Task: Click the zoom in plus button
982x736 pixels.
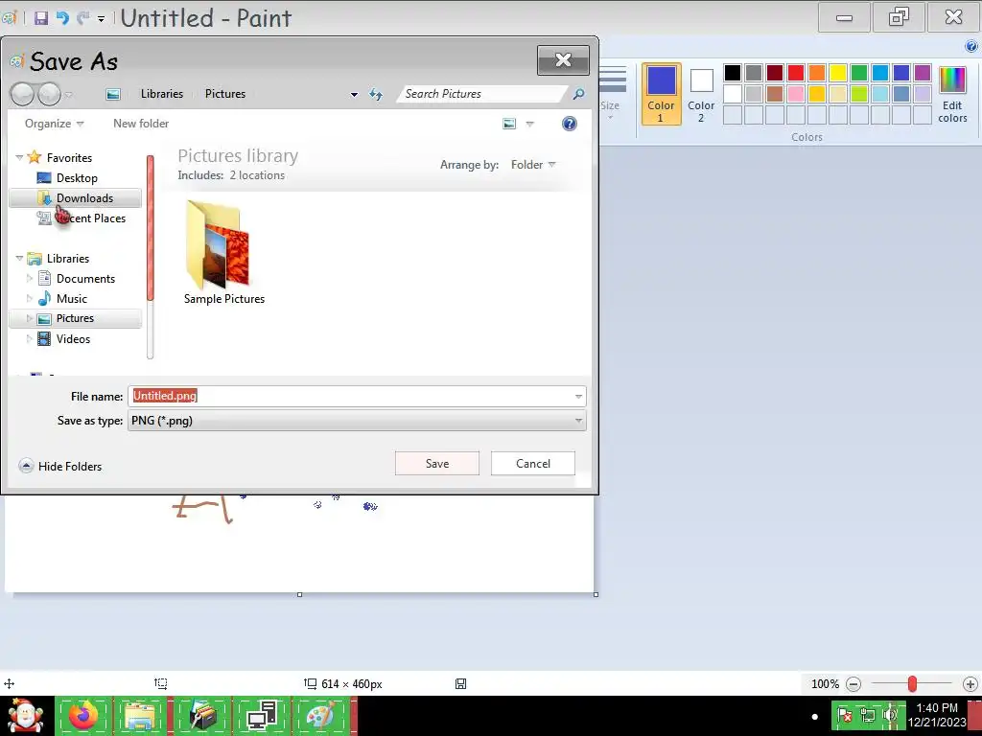Action: point(970,684)
